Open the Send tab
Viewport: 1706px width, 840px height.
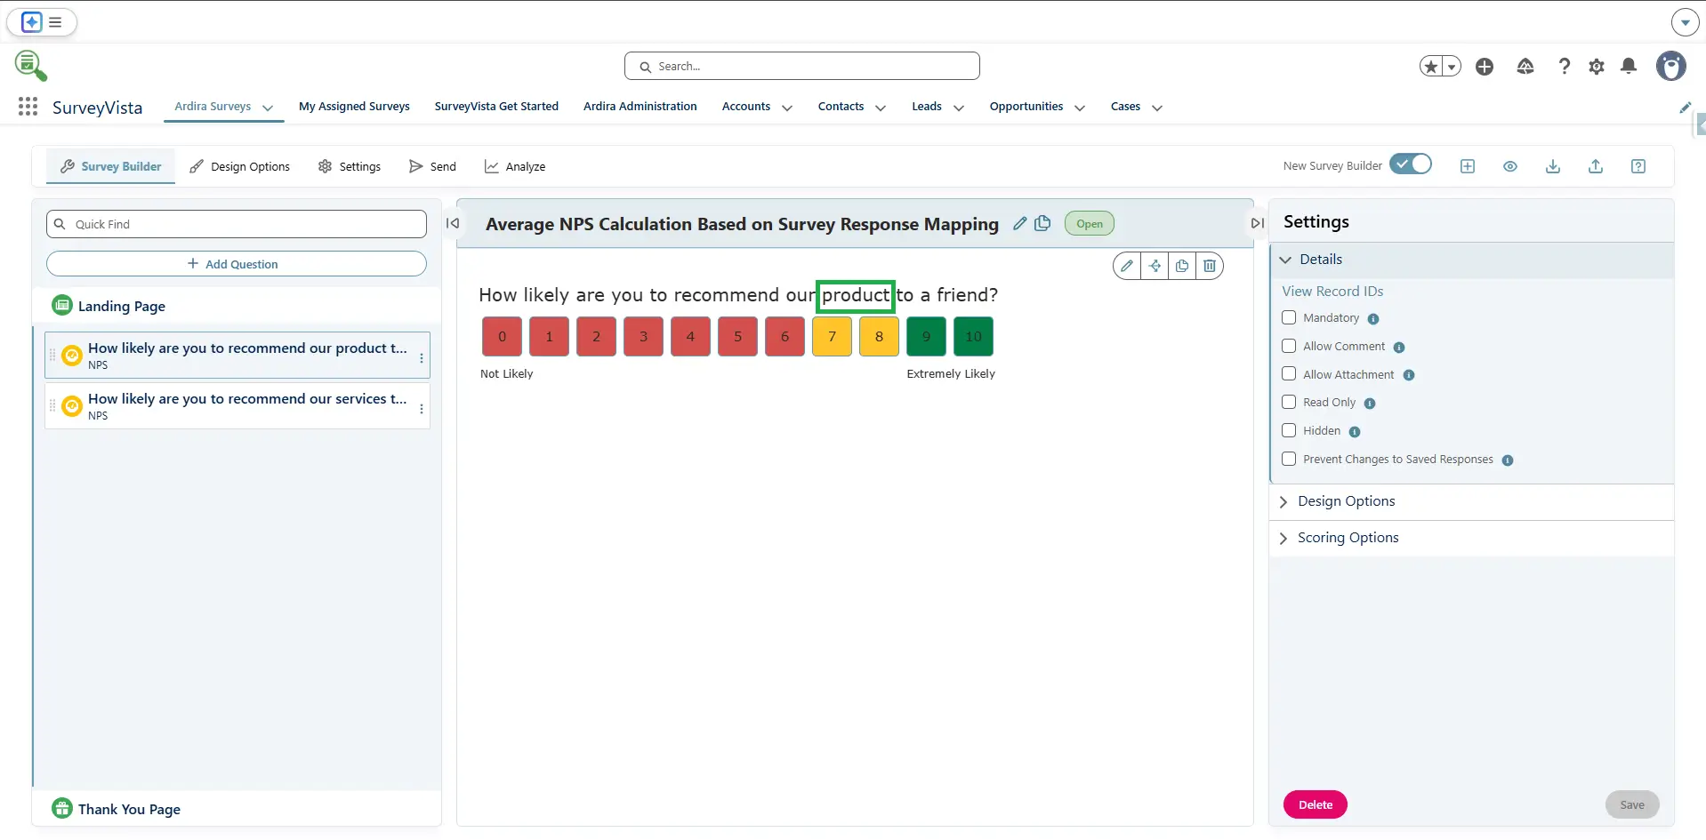(432, 166)
